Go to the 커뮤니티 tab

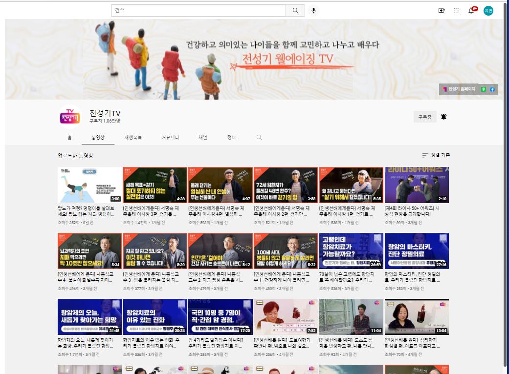point(170,137)
